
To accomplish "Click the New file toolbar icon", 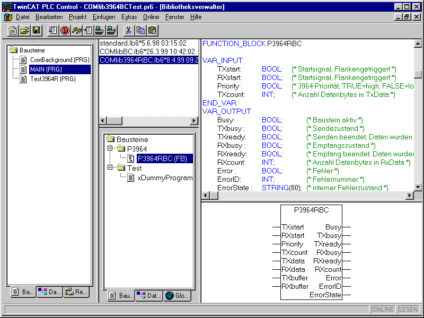I will click(13, 30).
